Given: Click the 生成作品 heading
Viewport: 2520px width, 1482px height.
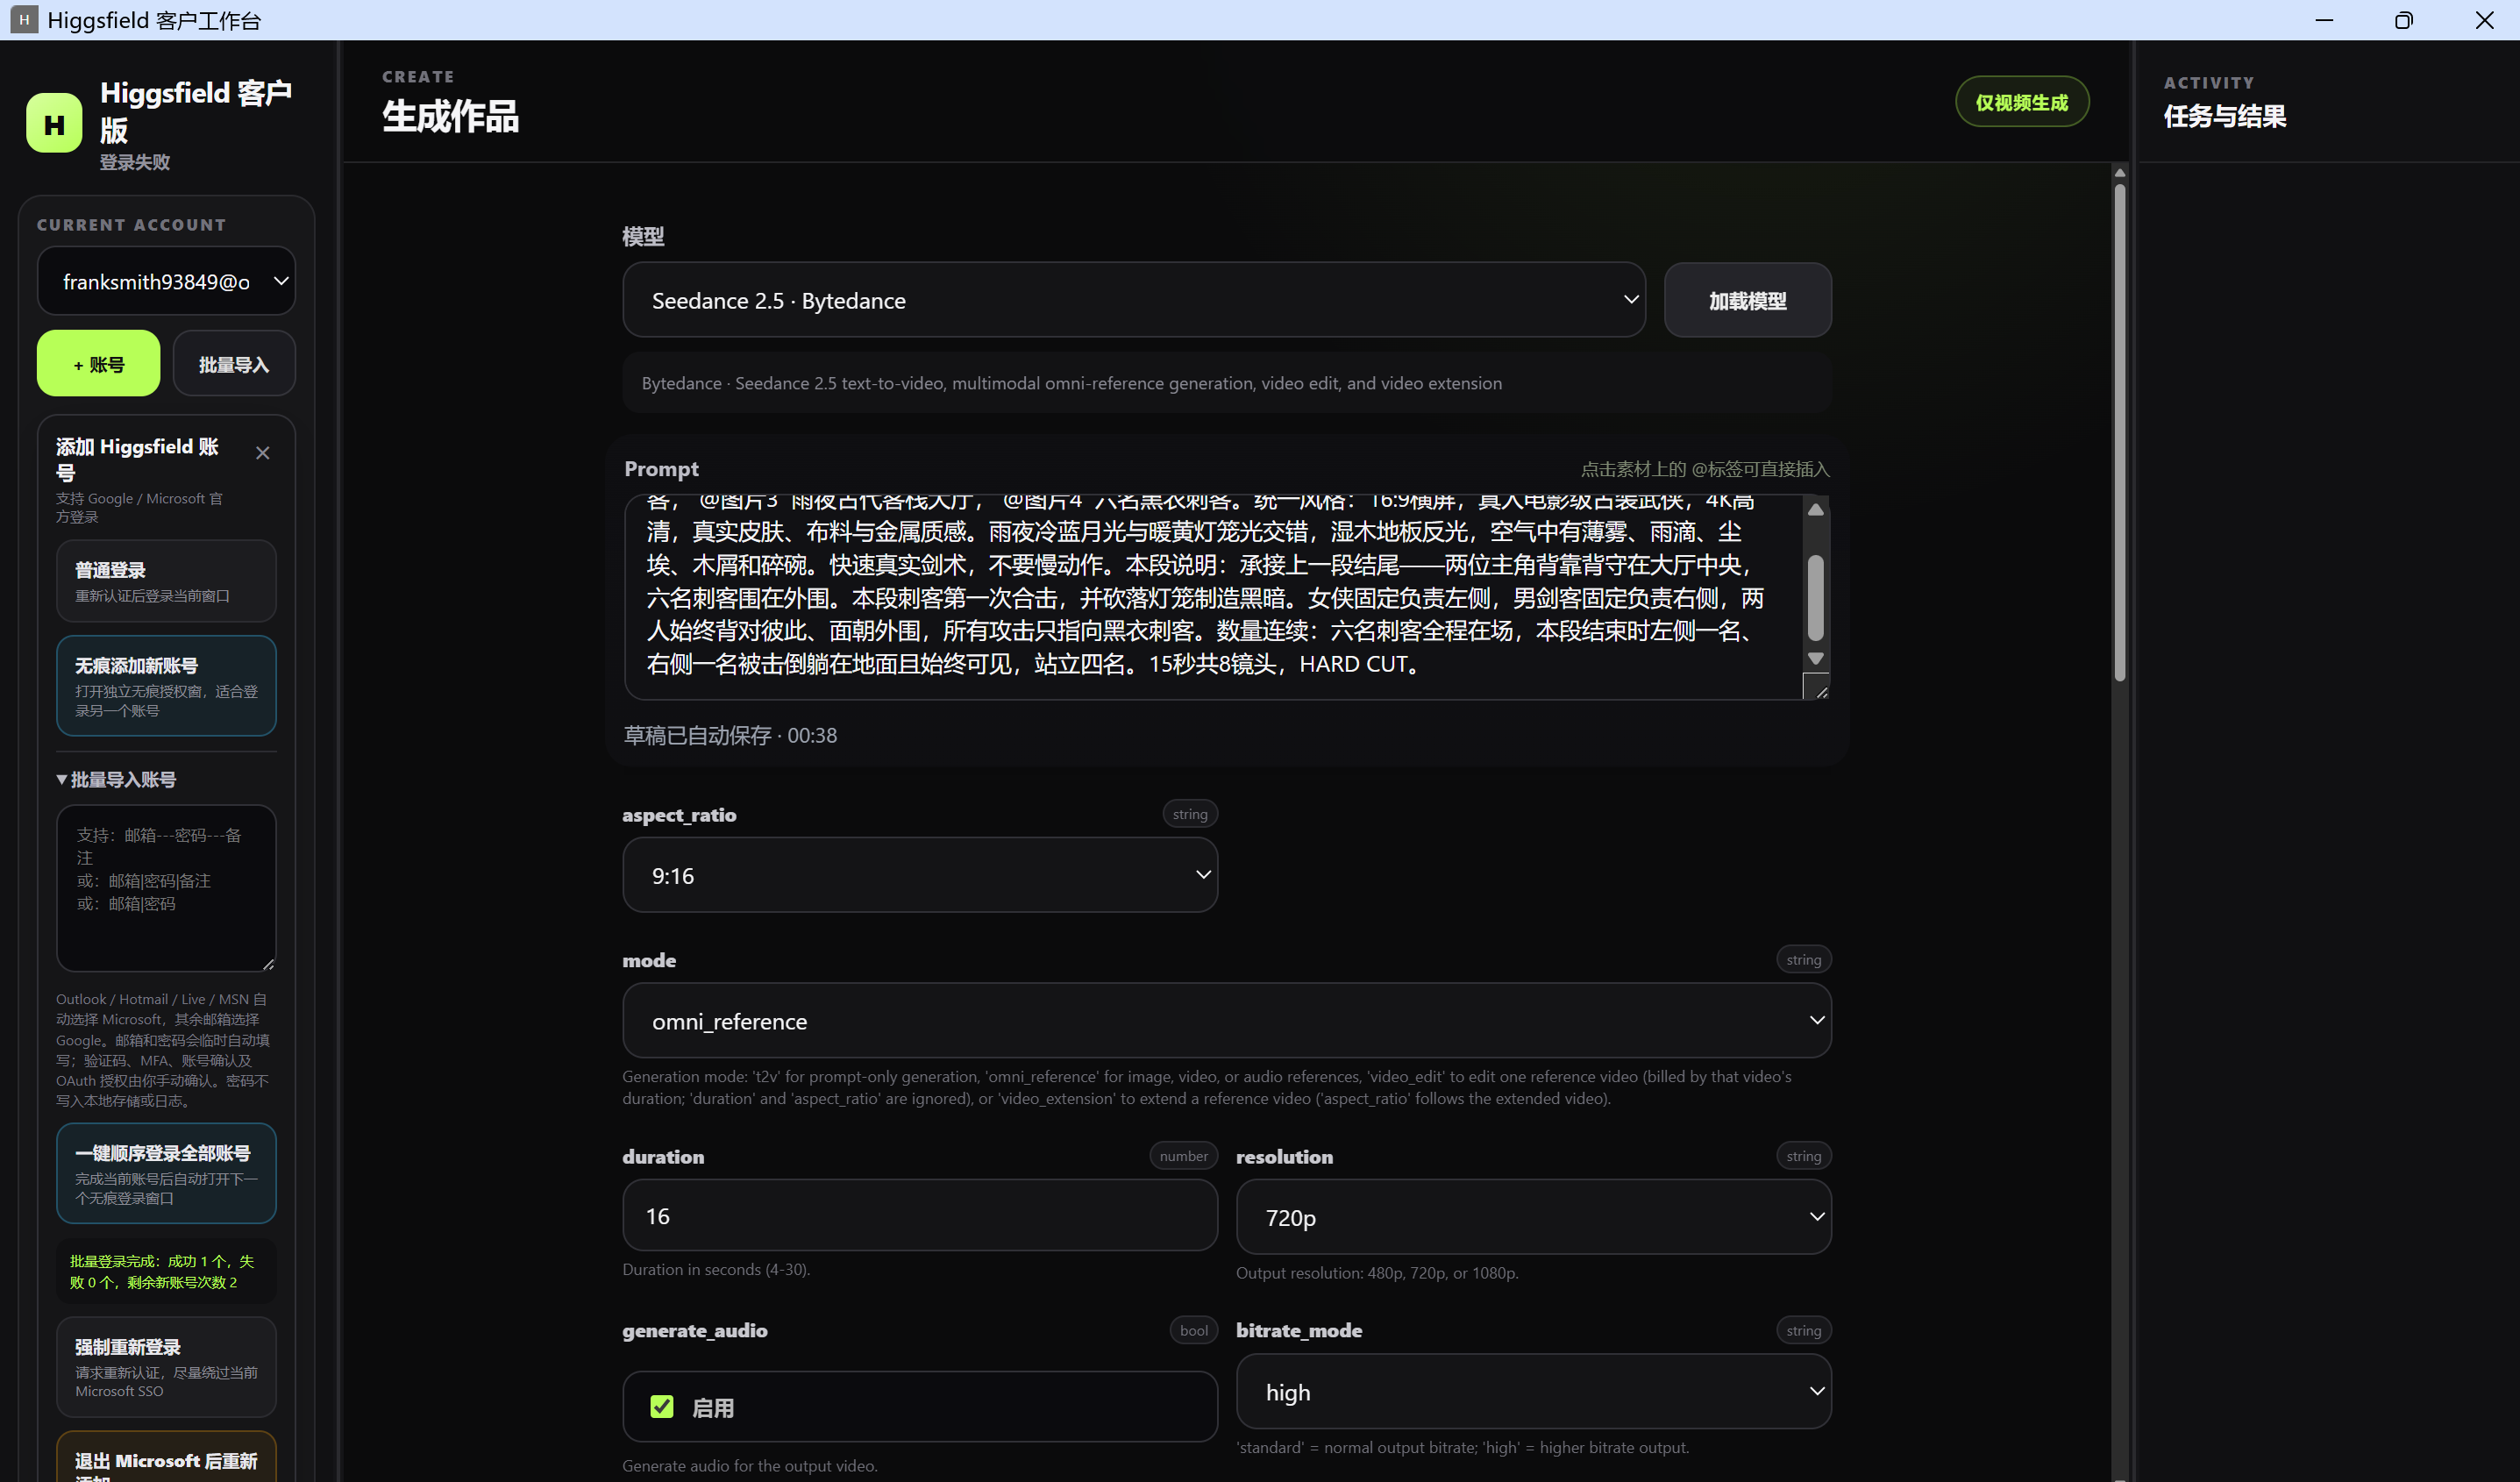Looking at the screenshot, I should click(450, 116).
